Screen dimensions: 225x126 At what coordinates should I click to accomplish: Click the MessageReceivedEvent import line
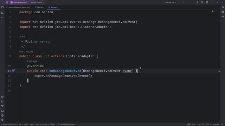(78, 22)
